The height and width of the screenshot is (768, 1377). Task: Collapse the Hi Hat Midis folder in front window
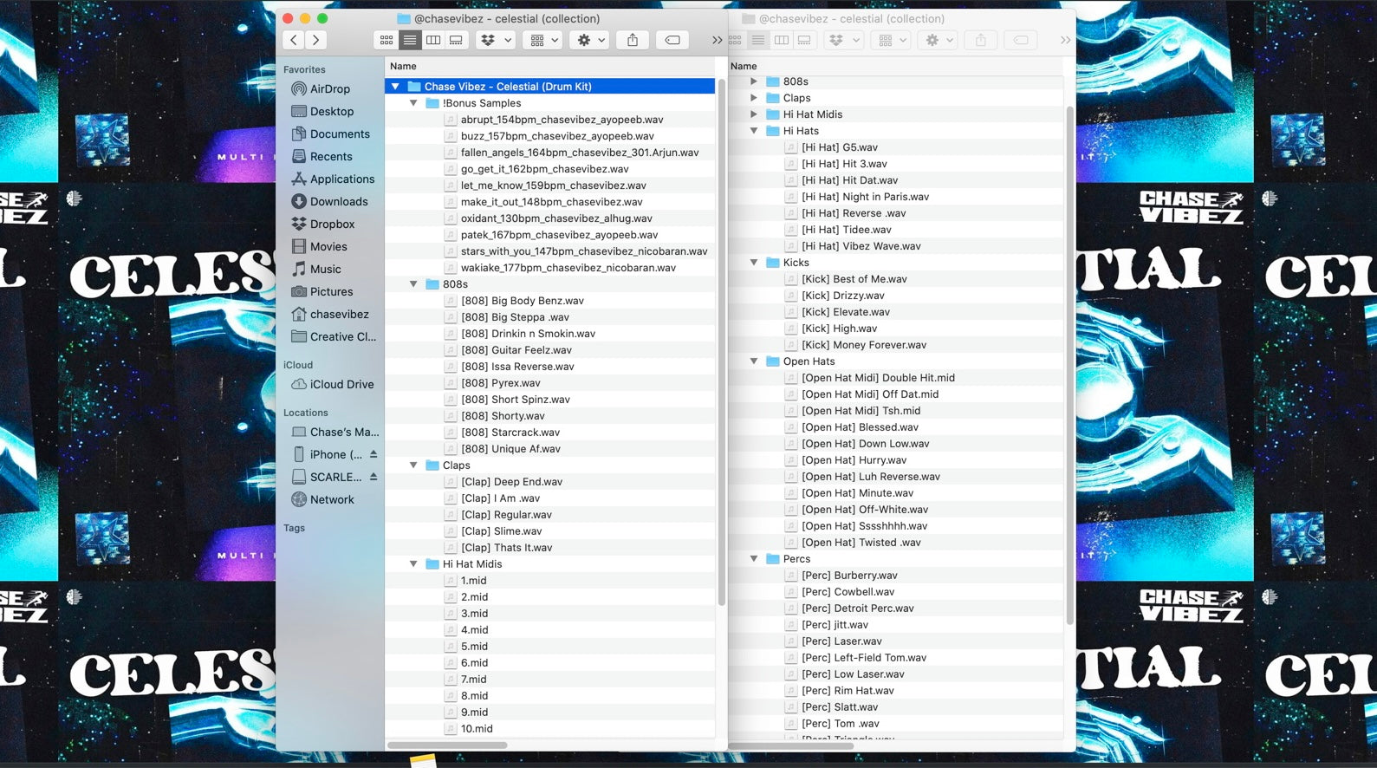(413, 564)
